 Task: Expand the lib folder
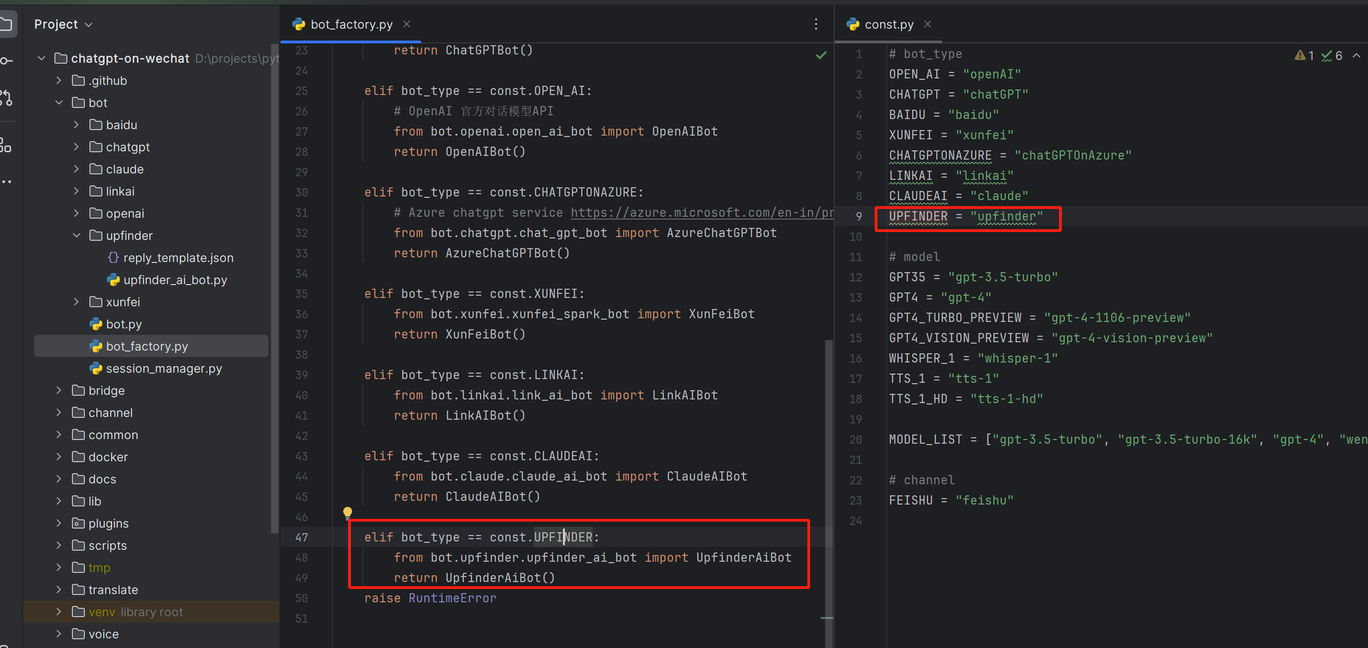click(x=59, y=501)
